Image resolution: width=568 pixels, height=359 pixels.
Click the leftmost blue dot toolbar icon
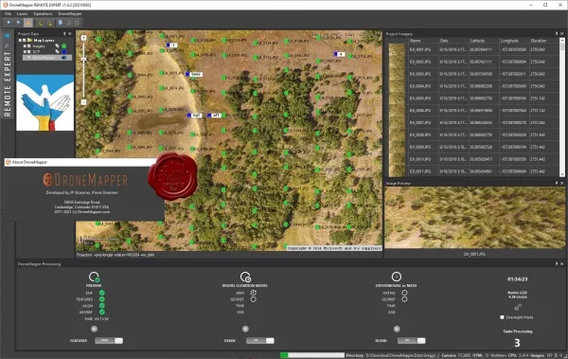click(x=9, y=23)
